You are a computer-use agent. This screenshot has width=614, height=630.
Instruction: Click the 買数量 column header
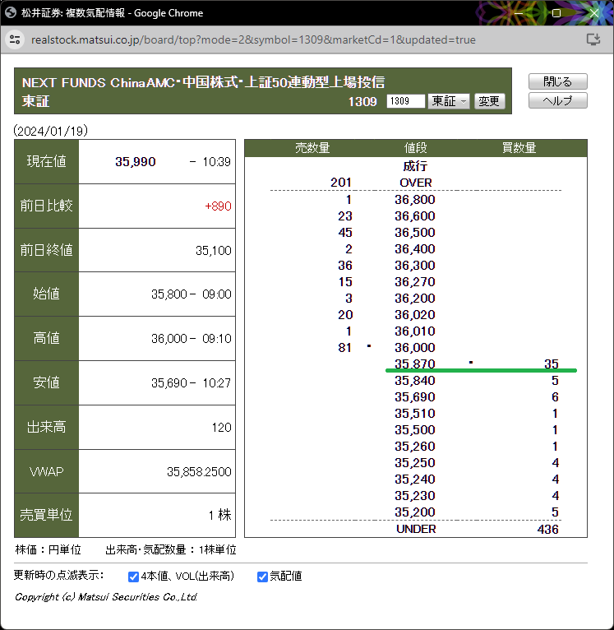[x=519, y=148]
